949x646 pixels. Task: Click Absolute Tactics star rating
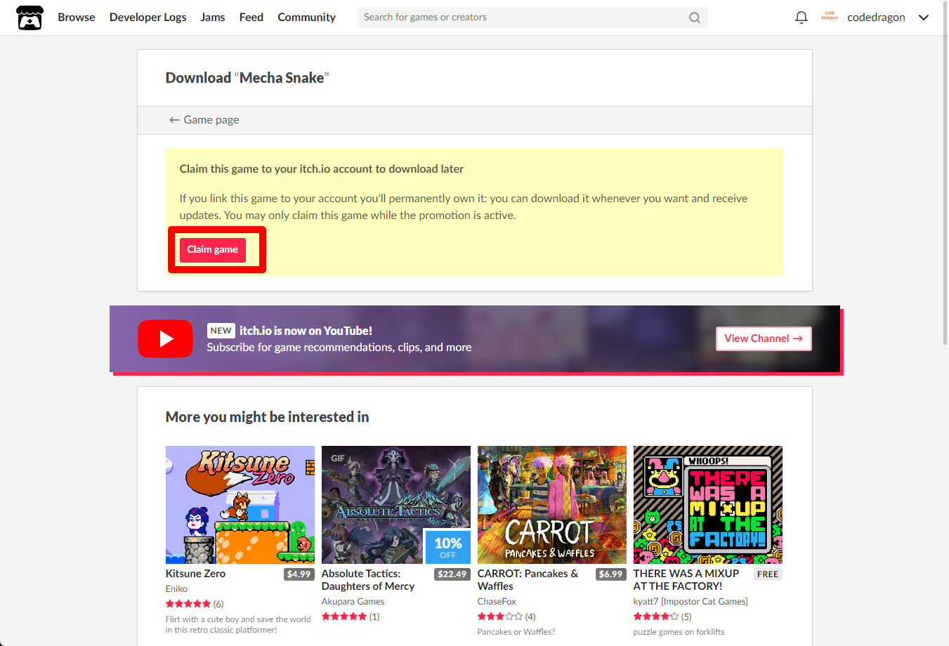pyautogui.click(x=344, y=617)
